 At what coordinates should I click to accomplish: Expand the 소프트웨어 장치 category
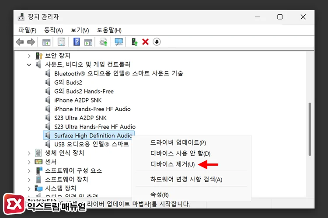pos(29,180)
